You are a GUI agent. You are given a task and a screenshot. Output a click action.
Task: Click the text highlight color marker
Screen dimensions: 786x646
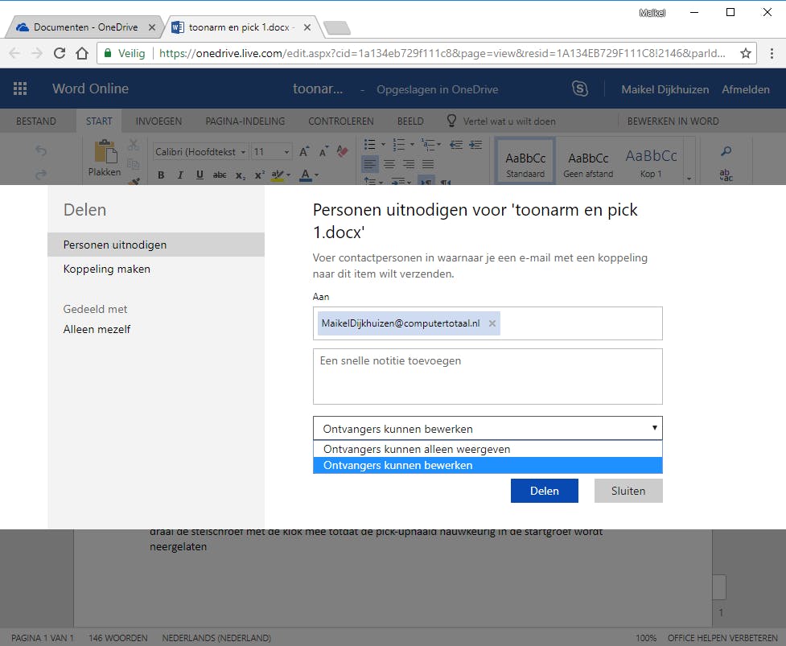click(x=278, y=175)
